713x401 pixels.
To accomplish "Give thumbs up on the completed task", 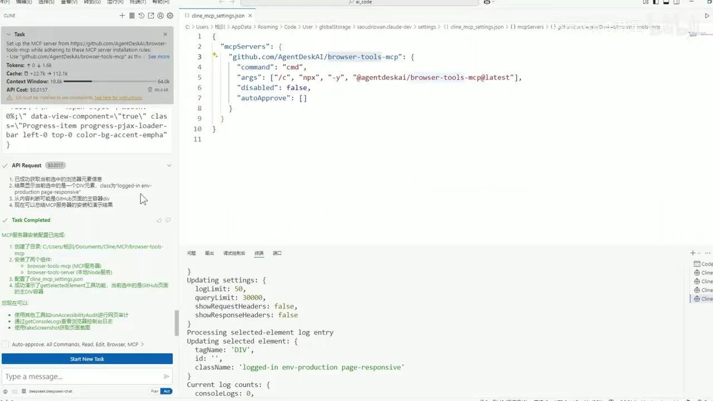I will tap(159, 220).
